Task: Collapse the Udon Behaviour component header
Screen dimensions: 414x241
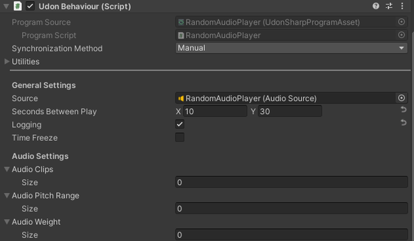Action: 6,6
